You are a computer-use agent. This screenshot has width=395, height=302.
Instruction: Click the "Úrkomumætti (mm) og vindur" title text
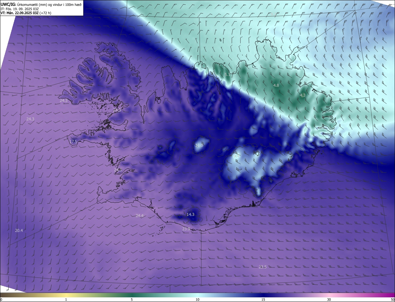pyautogui.click(x=39, y=4)
